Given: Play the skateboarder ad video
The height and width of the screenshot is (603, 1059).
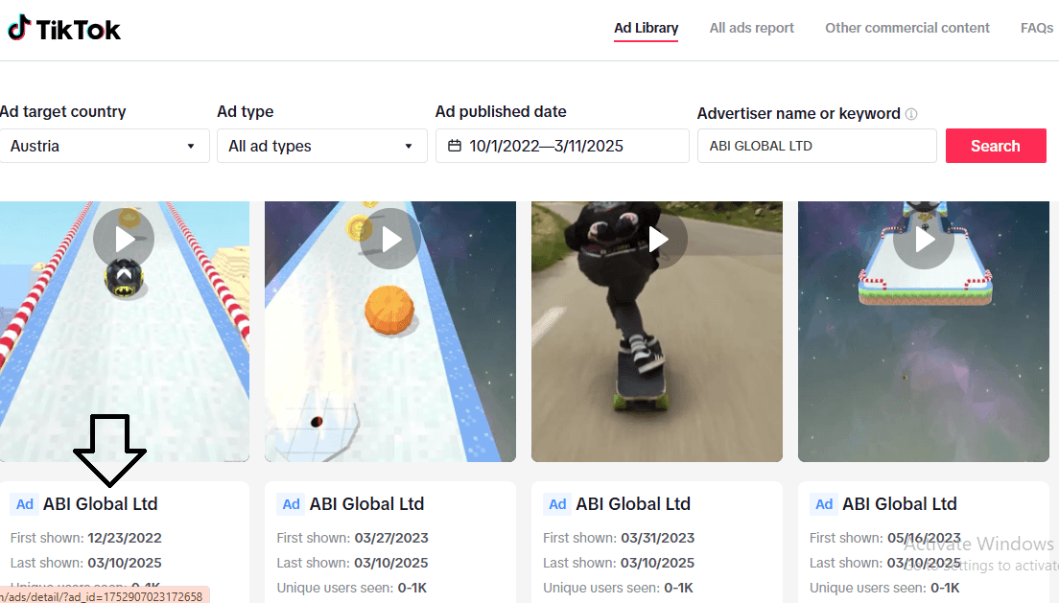Looking at the screenshot, I should click(657, 239).
